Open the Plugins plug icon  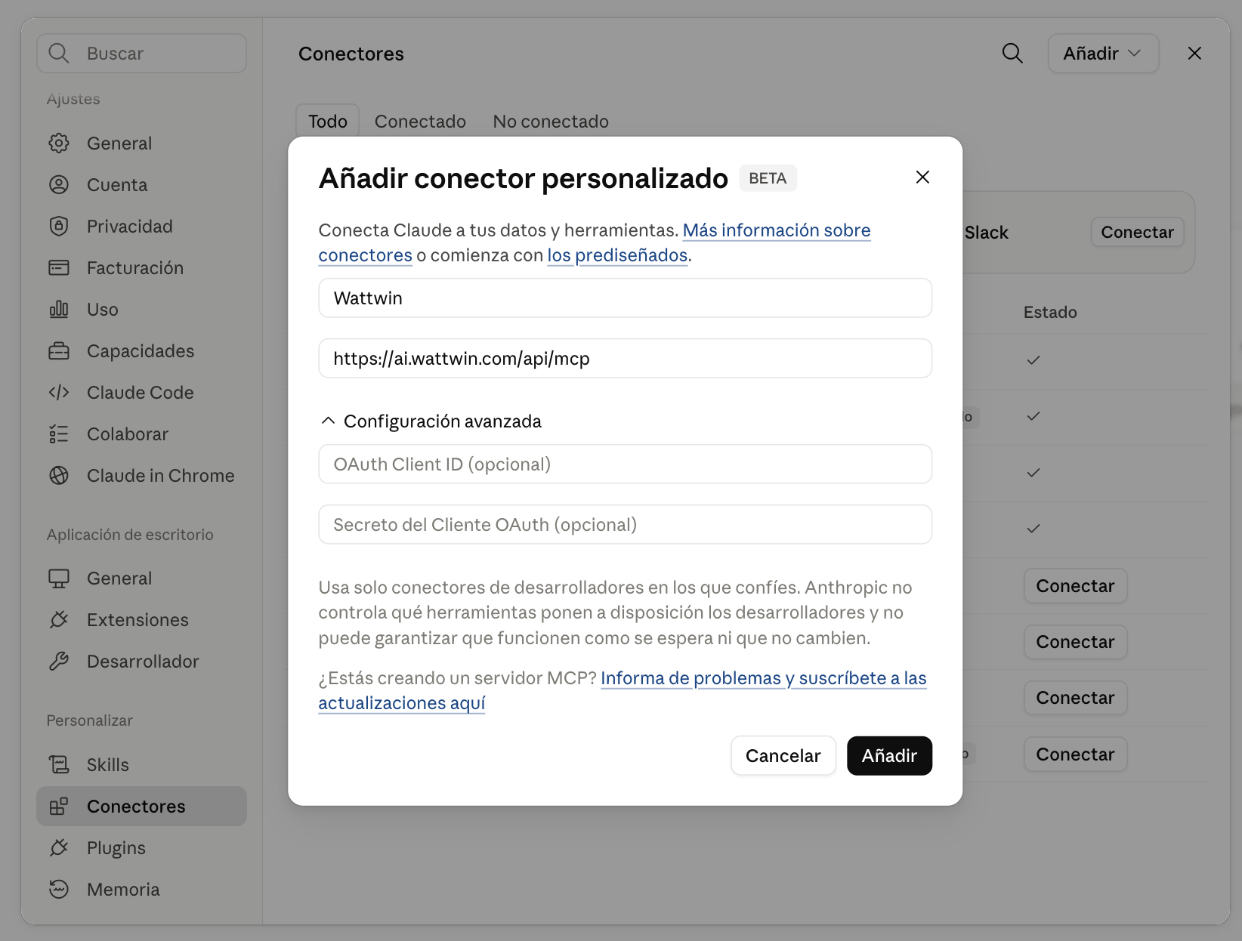59,848
